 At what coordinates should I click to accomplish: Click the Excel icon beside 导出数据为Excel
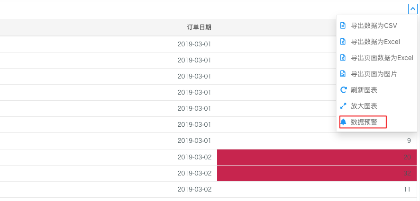tap(343, 42)
